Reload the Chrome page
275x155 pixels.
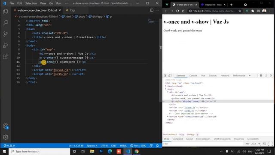(x=177, y=11)
